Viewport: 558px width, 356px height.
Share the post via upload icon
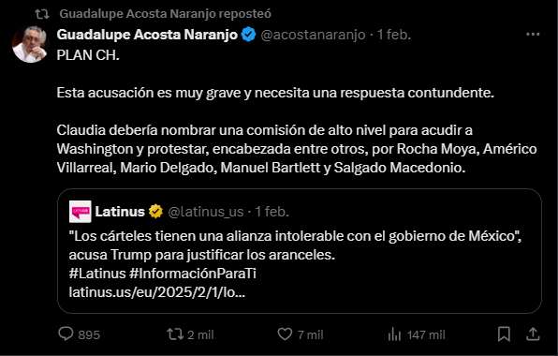click(533, 334)
